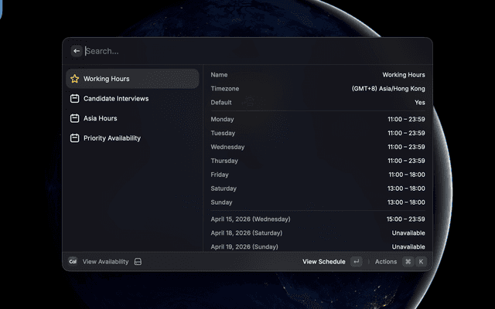Screen dimensions: 495x309
Task: Click the Command key icon
Action: [x=408, y=262]
